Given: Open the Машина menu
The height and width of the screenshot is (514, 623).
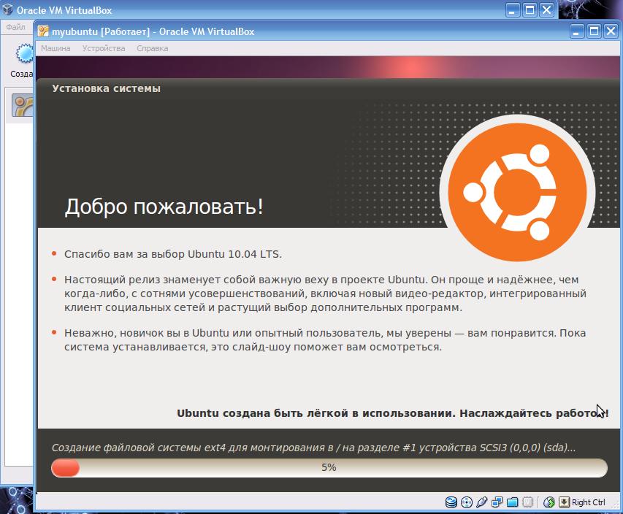Looking at the screenshot, I should [56, 48].
